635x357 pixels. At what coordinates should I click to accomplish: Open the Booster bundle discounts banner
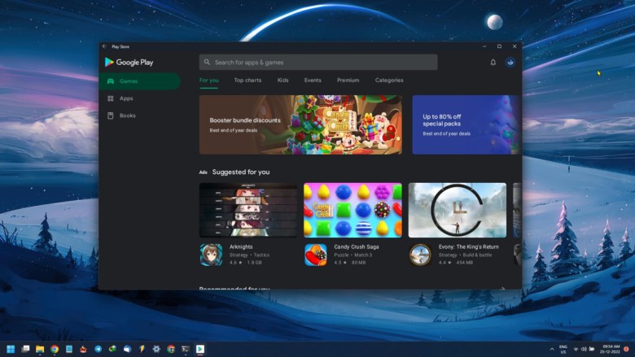300,124
